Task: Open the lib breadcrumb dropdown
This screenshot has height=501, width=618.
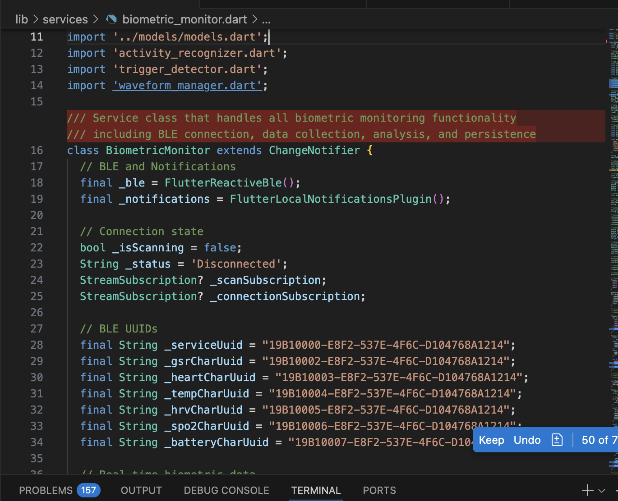Action: [21, 19]
